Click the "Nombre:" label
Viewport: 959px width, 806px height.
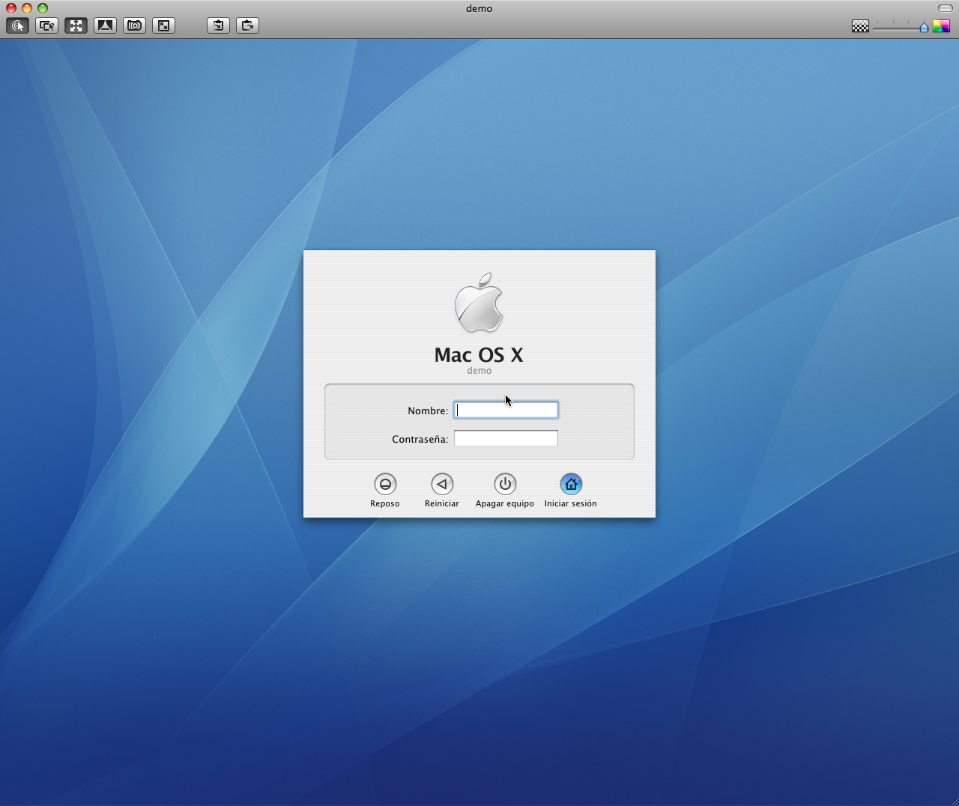tap(428, 410)
